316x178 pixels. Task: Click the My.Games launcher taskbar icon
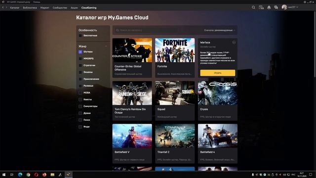(69, 175)
